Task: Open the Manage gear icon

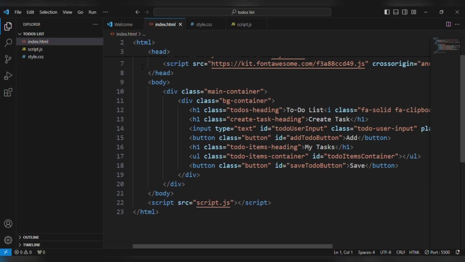Action: (8, 240)
